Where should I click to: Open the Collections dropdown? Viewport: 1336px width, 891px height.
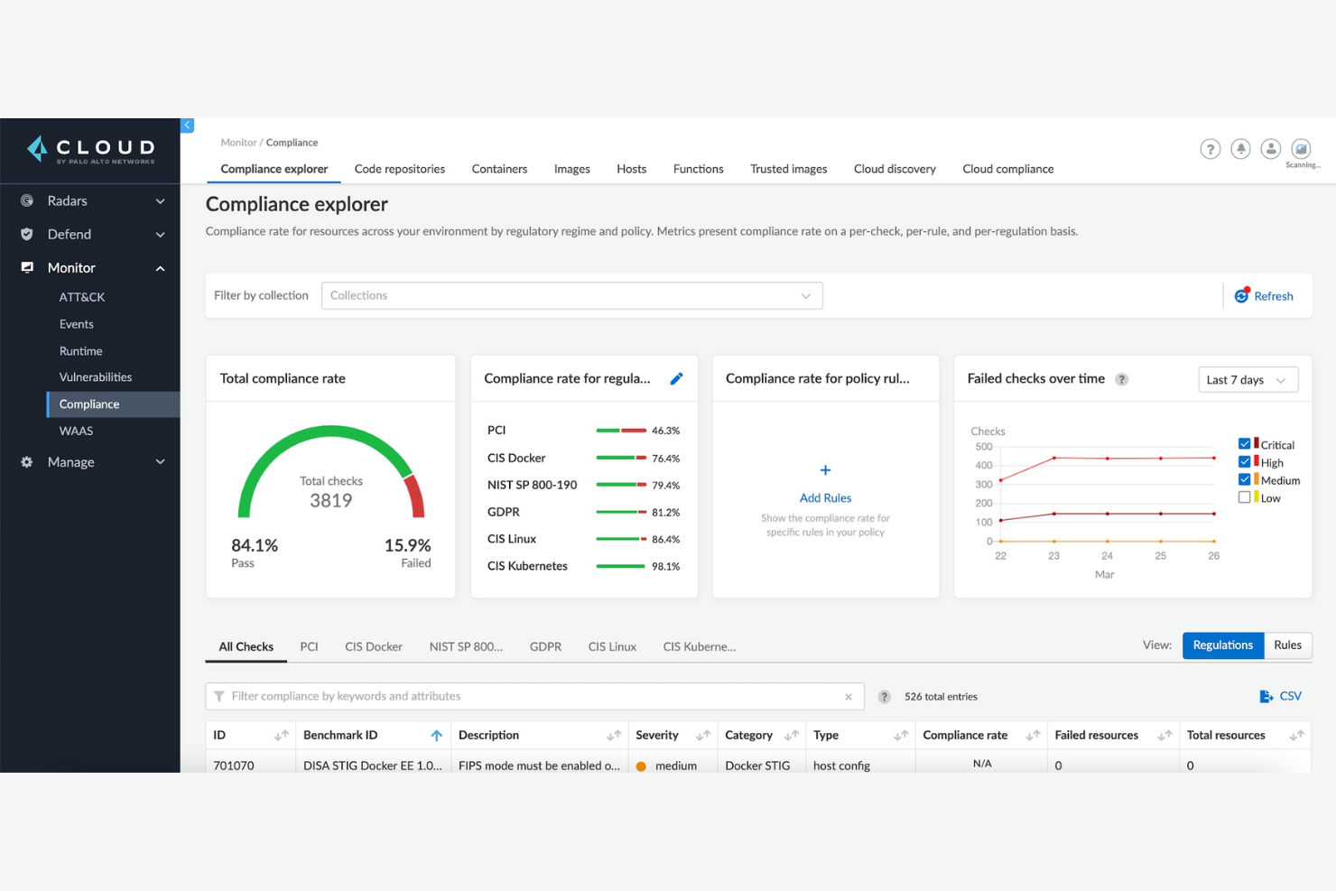[571, 295]
